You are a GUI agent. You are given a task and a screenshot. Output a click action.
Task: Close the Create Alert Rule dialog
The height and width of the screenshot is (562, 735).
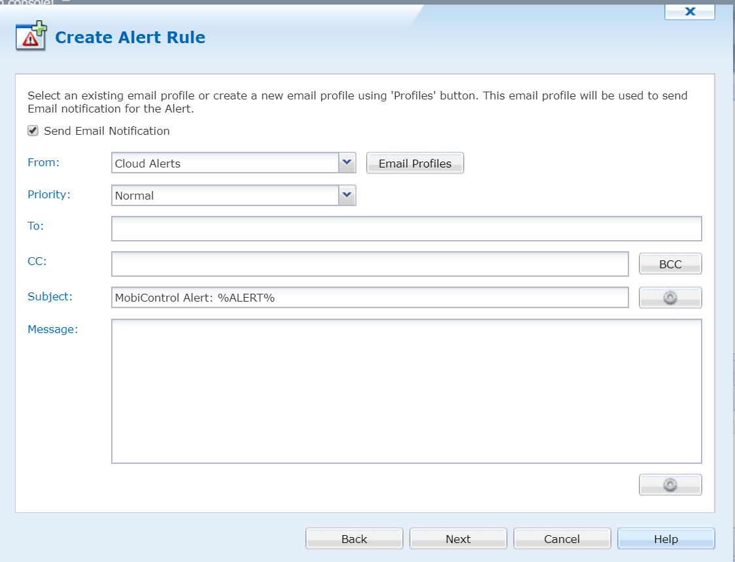tap(689, 11)
